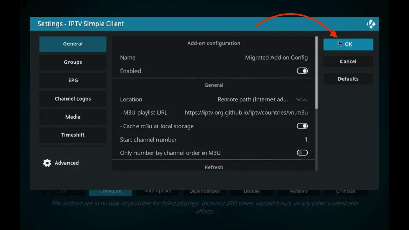409x230 pixels.
Task: Toggle Cache m3u at local storage
Action: click(x=302, y=126)
